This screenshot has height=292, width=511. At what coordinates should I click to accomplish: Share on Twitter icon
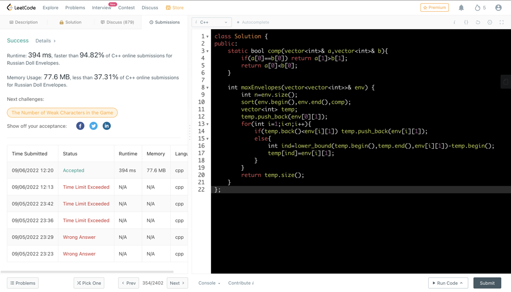point(94,126)
